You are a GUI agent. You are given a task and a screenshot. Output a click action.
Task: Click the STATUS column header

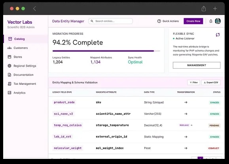217,92
